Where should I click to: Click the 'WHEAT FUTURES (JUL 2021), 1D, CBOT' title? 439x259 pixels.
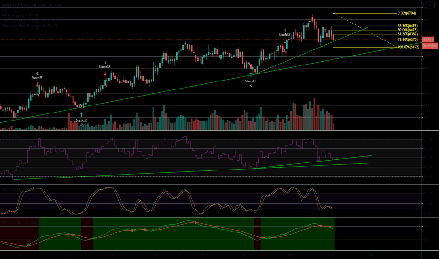pos(33,5)
